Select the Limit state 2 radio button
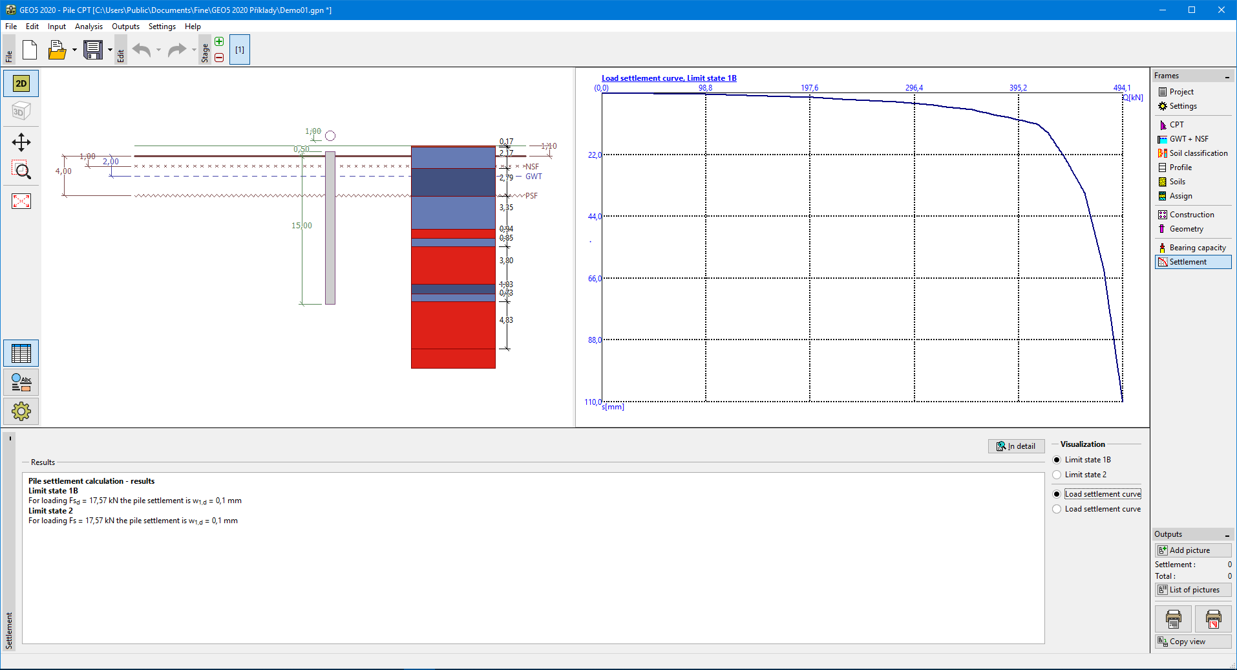 pyautogui.click(x=1057, y=475)
